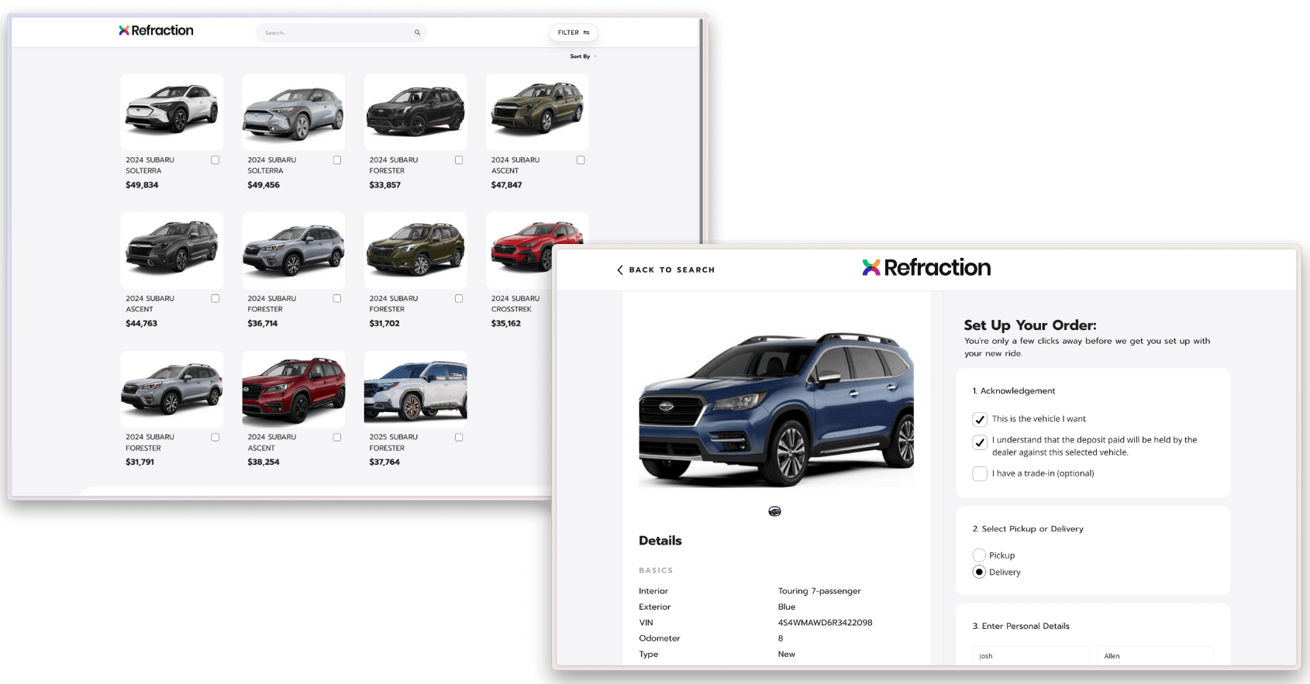Click the Type value 'New'
The width and height of the screenshot is (1310, 684).
(787, 655)
